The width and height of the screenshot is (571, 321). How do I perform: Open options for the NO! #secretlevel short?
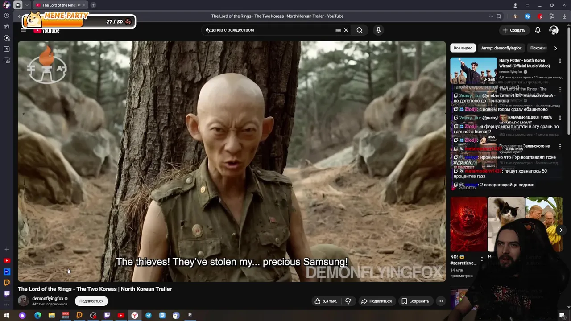click(x=482, y=259)
